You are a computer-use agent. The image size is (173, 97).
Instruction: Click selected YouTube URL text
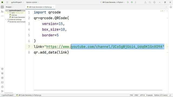coord(118,47)
